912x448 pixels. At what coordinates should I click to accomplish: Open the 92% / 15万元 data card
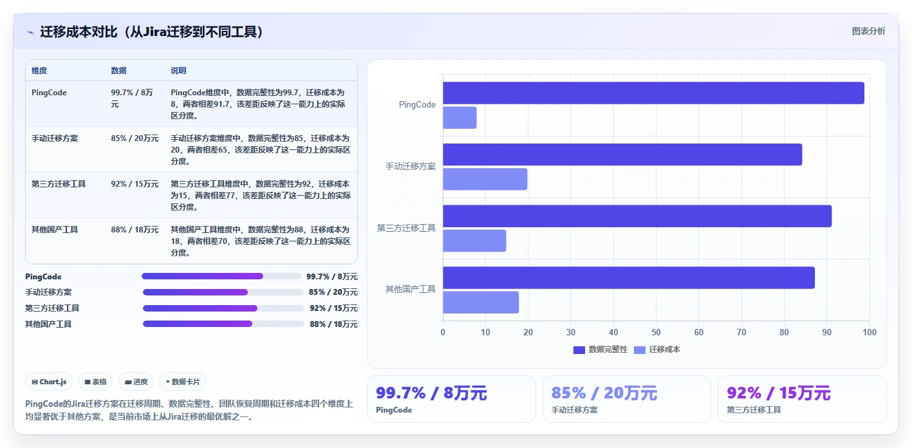(802, 399)
